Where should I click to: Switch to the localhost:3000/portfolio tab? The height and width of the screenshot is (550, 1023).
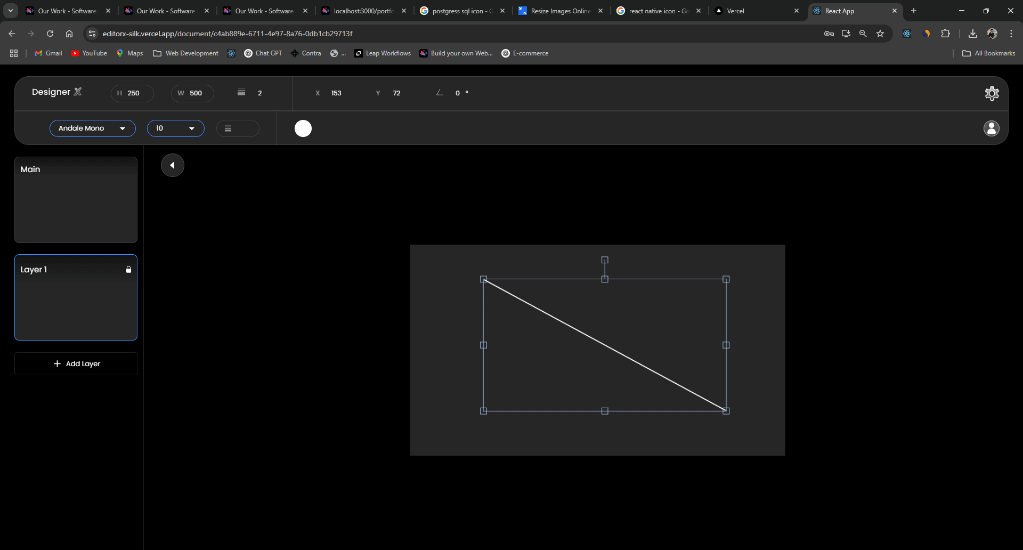pos(362,11)
